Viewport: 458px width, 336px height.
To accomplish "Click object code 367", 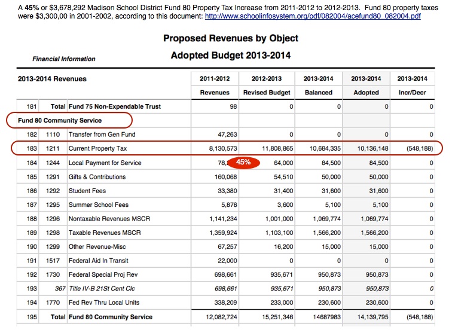I will click(60, 289).
